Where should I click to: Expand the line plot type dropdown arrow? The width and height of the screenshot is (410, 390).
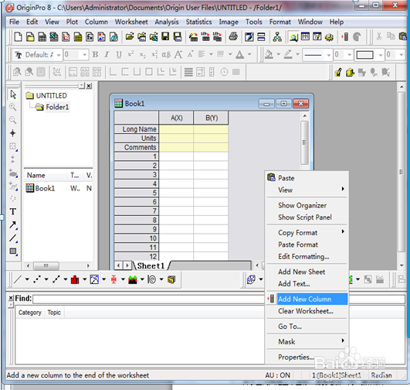[x=27, y=279]
